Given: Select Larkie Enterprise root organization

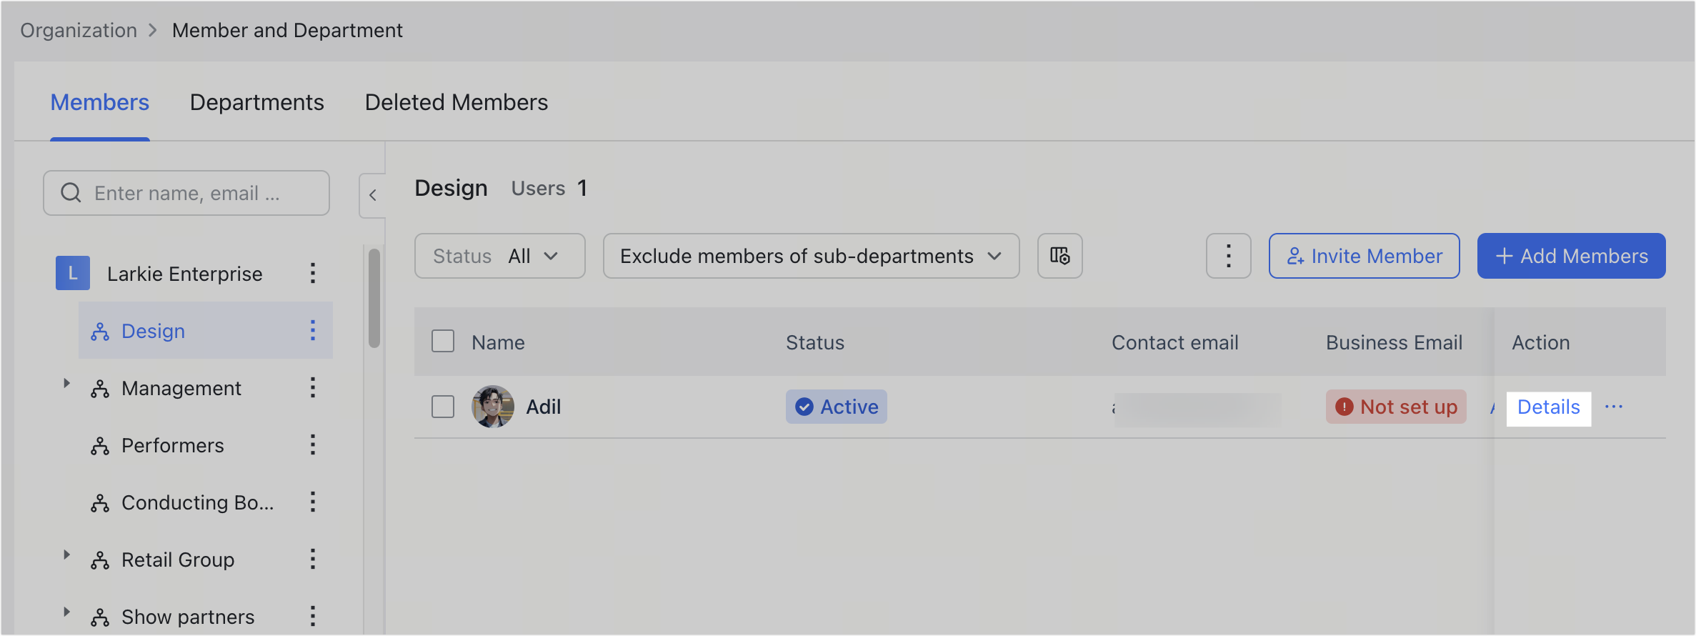Looking at the screenshot, I should tap(185, 274).
